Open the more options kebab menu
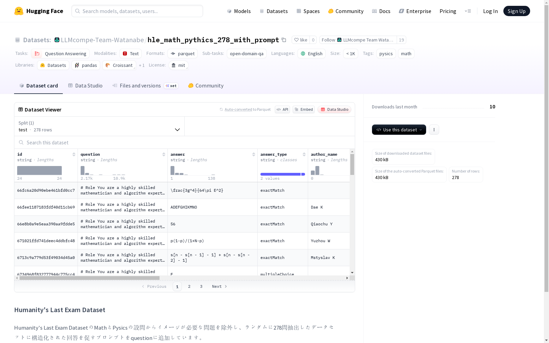Screen dimensions: 549x343 click(434, 130)
